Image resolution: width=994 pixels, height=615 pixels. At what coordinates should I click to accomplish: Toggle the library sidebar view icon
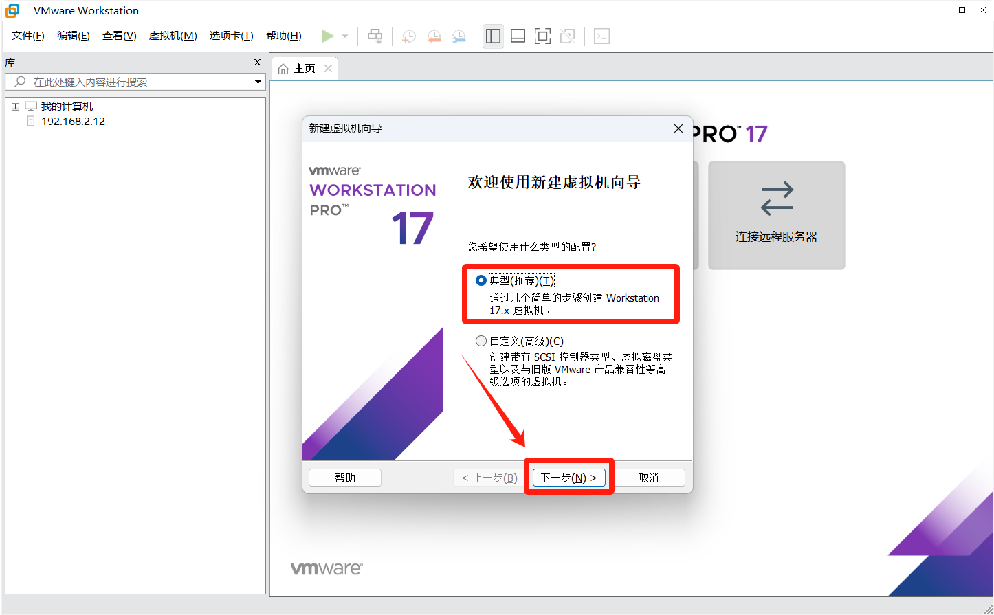click(493, 36)
